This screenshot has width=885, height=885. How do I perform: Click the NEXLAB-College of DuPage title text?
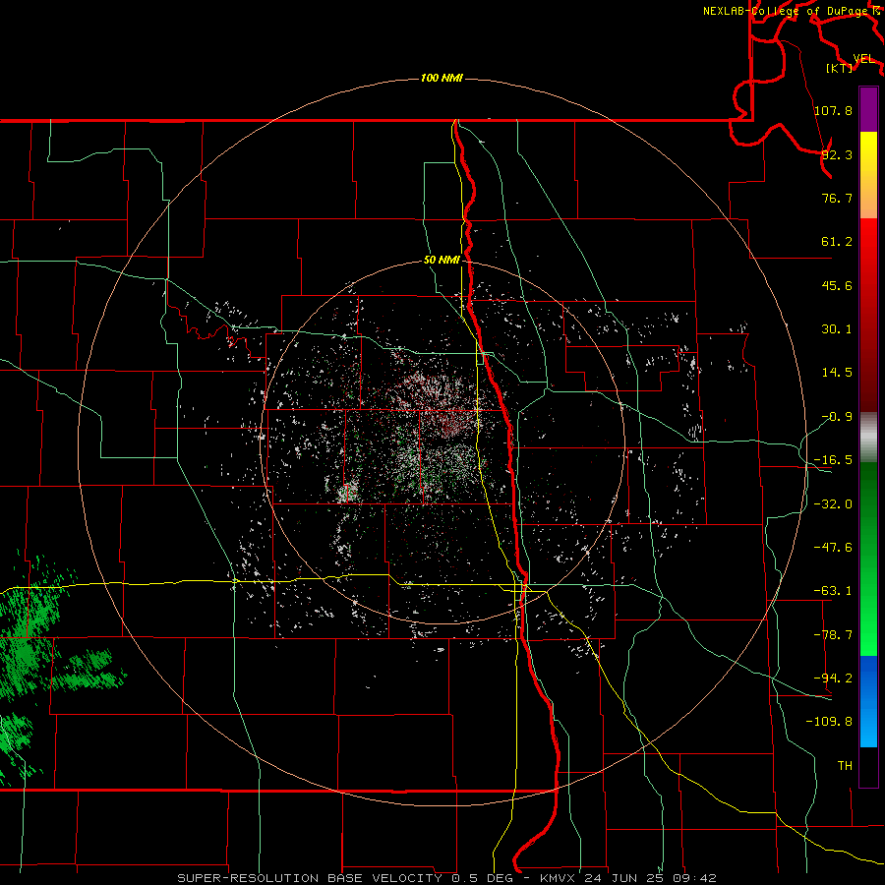click(787, 11)
